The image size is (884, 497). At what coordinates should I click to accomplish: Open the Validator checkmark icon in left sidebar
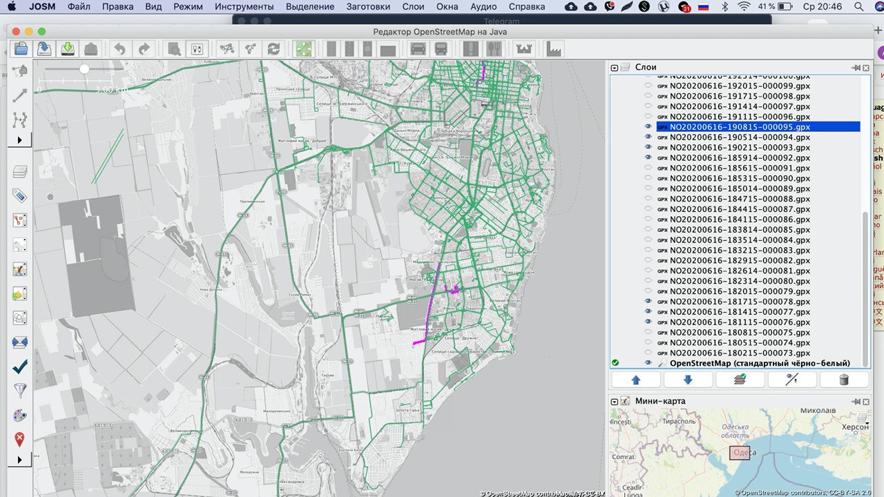[20, 367]
